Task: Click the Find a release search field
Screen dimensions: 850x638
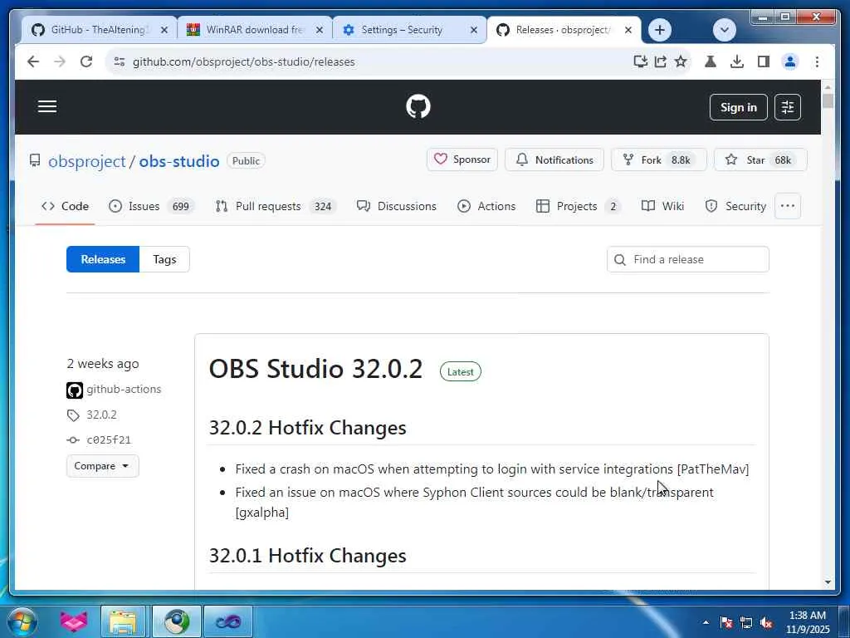Action: (x=688, y=259)
